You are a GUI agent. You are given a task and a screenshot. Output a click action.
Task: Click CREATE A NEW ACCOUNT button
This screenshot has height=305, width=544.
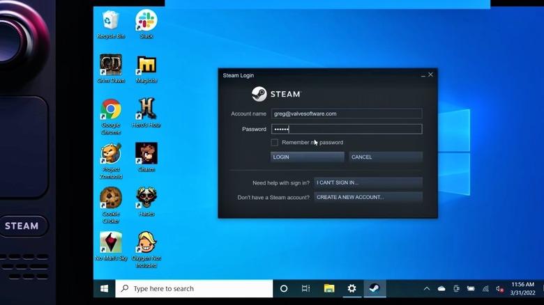coord(368,197)
